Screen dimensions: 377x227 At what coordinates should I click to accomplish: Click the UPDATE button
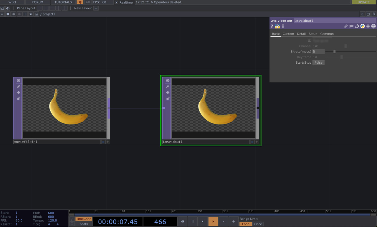(x=364, y=2)
